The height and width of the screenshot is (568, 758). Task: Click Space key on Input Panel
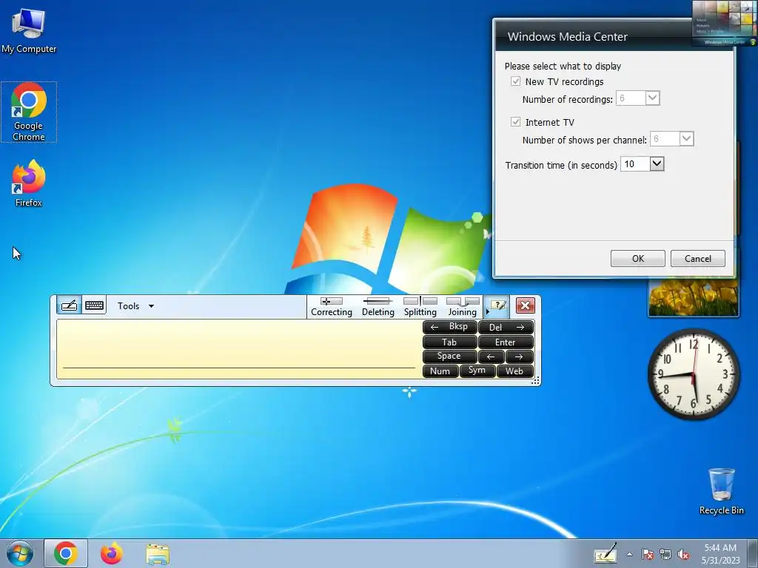pos(449,356)
